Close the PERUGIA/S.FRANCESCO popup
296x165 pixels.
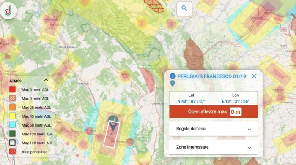coord(254,76)
